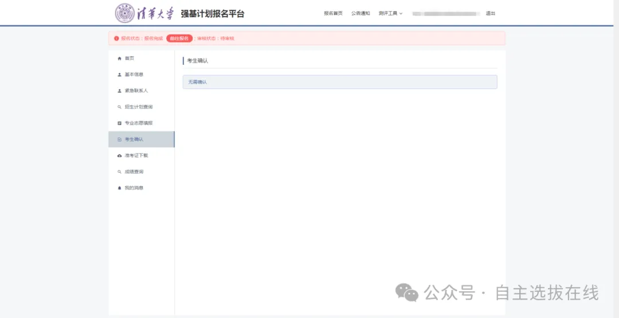Click the form icon beside 专业志愿填报
The height and width of the screenshot is (318, 619).
119,123
